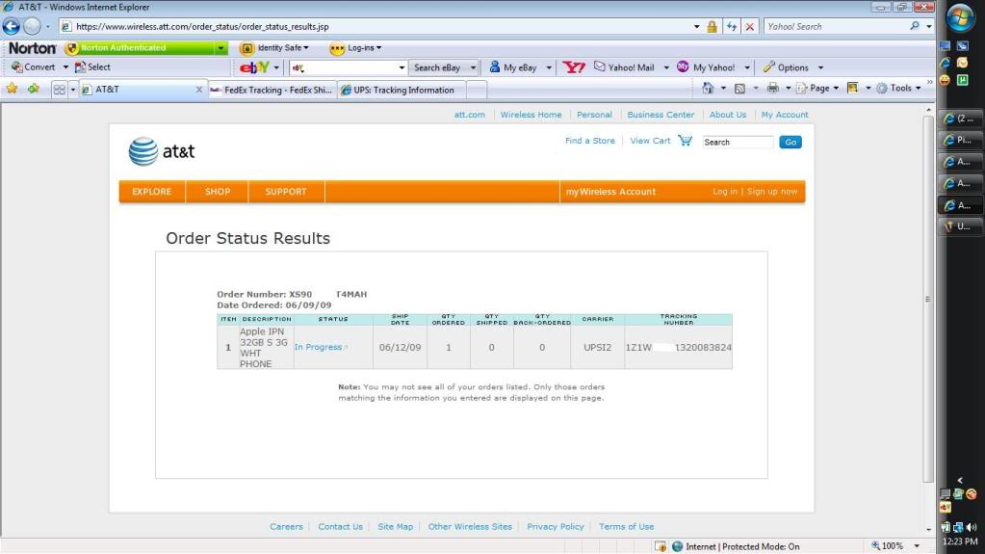Click the View Cart shopping cart icon
Screen dimensions: 985x554
point(685,141)
